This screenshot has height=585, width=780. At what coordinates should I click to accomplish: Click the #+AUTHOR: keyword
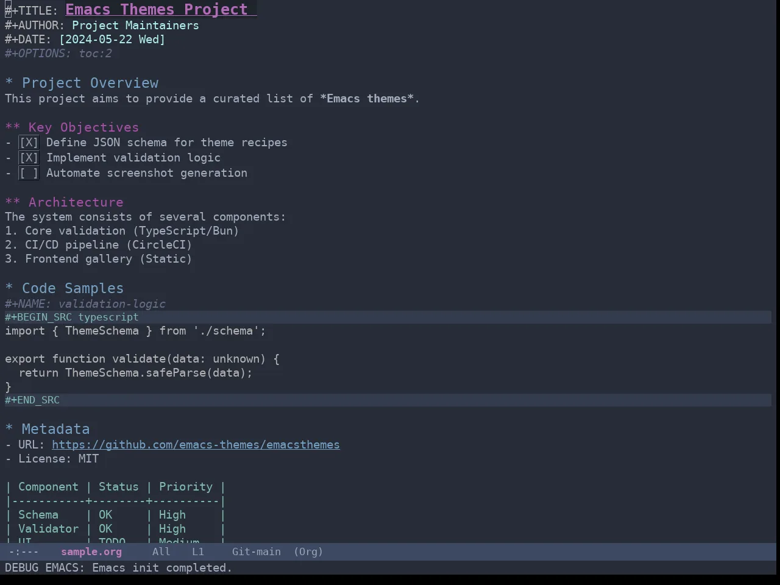[35, 26]
